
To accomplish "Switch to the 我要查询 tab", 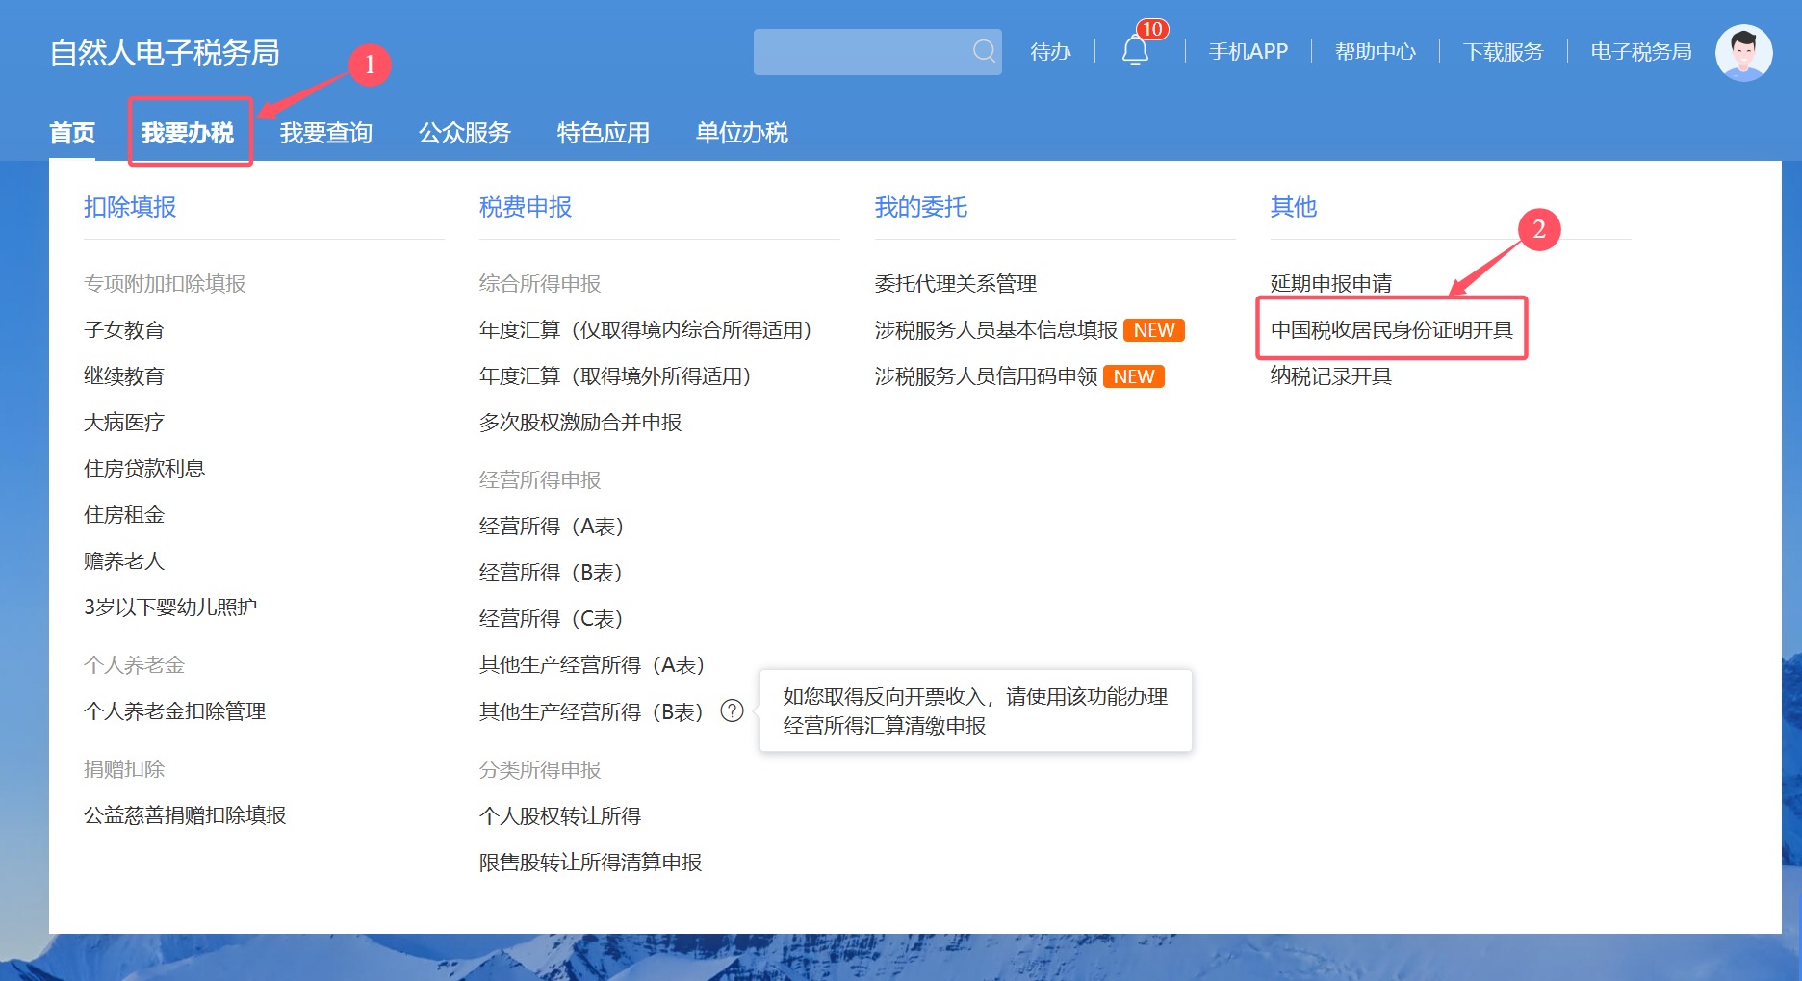I will pyautogui.click(x=325, y=133).
